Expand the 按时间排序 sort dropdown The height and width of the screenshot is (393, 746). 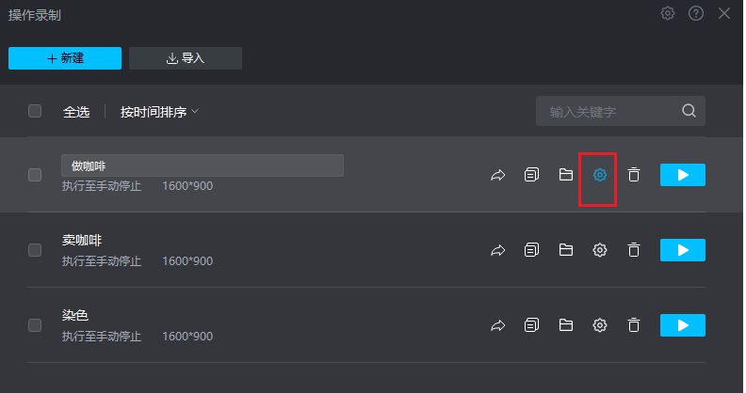159,111
